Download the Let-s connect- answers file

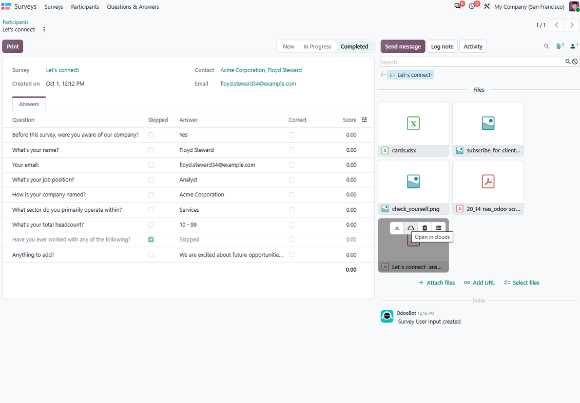click(397, 228)
